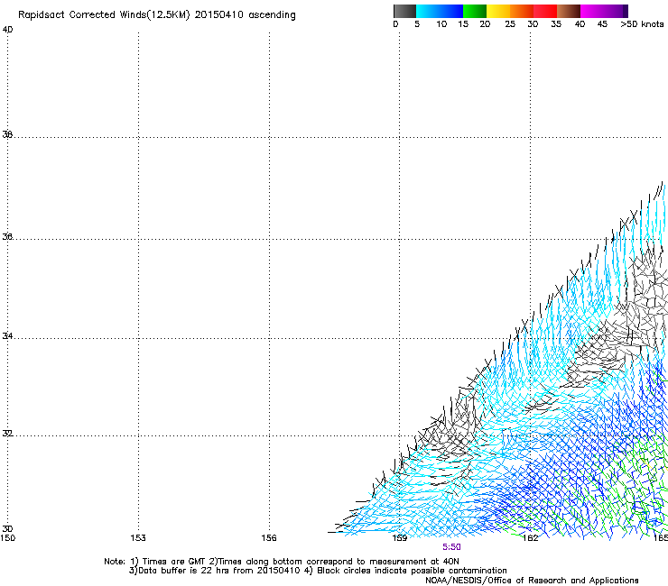Click the gray 0-5 knots legend swatch
Viewport: 668px width, 586px height.
pyautogui.click(x=404, y=11)
